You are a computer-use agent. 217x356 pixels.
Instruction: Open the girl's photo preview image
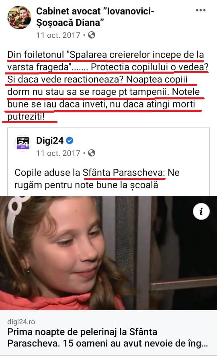(x=108, y=253)
